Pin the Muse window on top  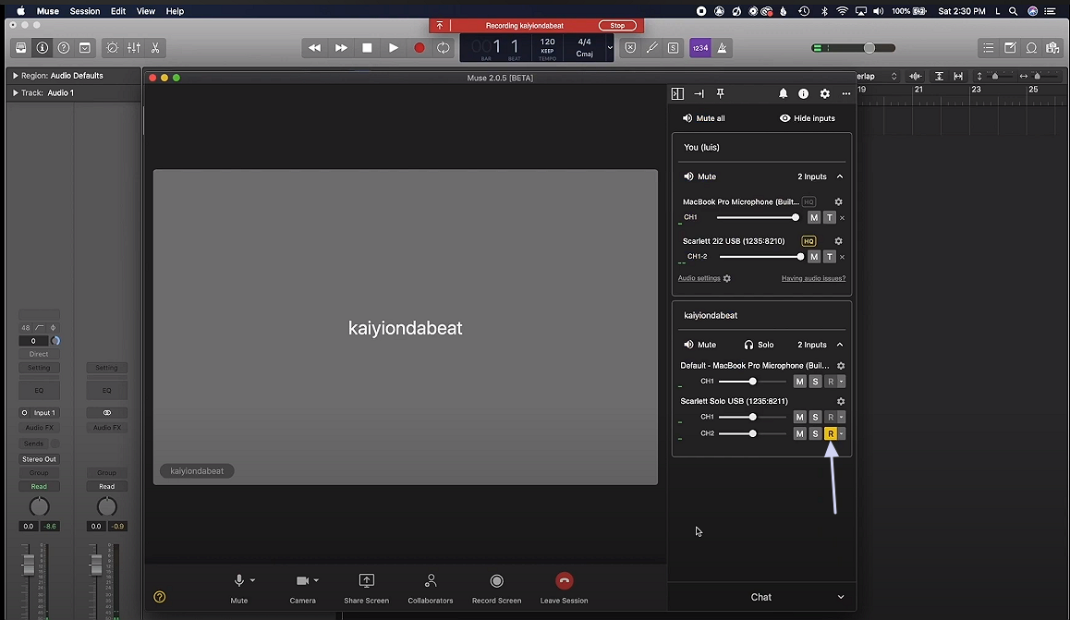point(720,93)
